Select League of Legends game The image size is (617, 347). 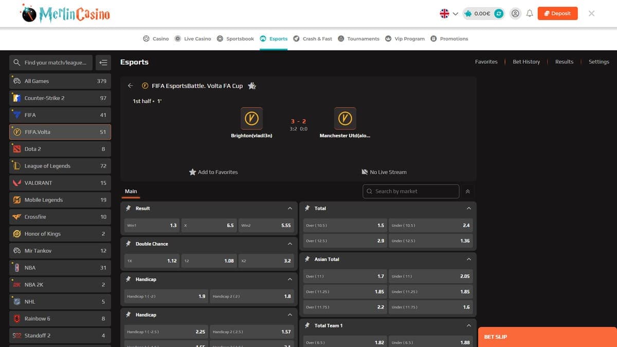[x=60, y=166]
